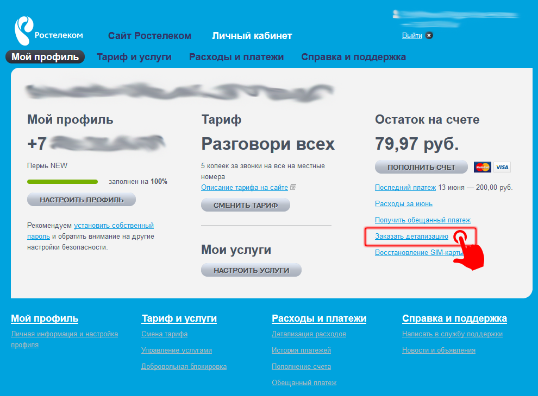Click установить собственный пароль link
Image resolution: width=538 pixels, height=396 pixels.
pyautogui.click(x=114, y=225)
